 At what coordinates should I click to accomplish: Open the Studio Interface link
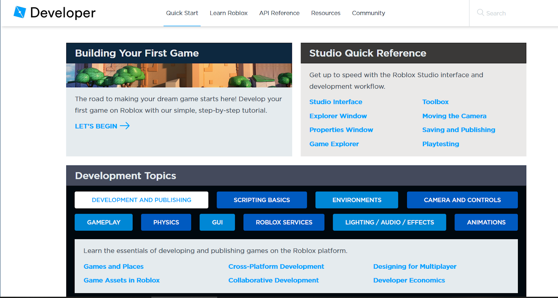click(336, 102)
